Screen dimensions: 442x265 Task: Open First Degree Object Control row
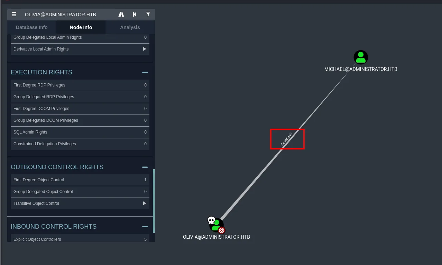[x=80, y=180]
